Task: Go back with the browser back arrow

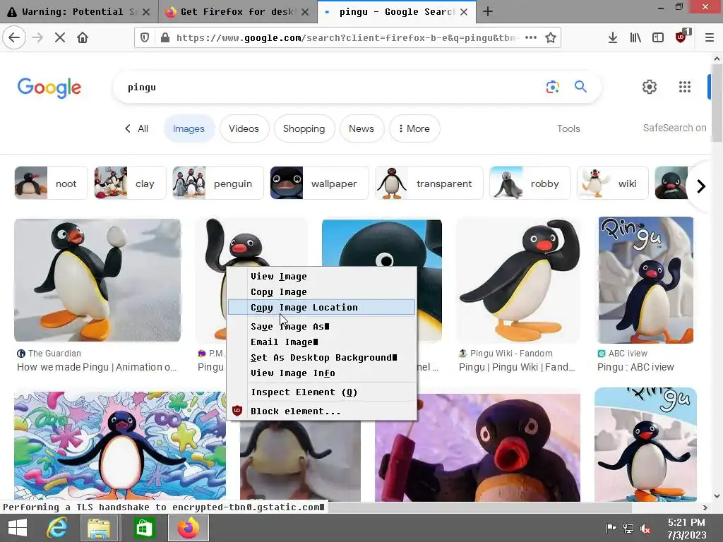Action: click(14, 37)
